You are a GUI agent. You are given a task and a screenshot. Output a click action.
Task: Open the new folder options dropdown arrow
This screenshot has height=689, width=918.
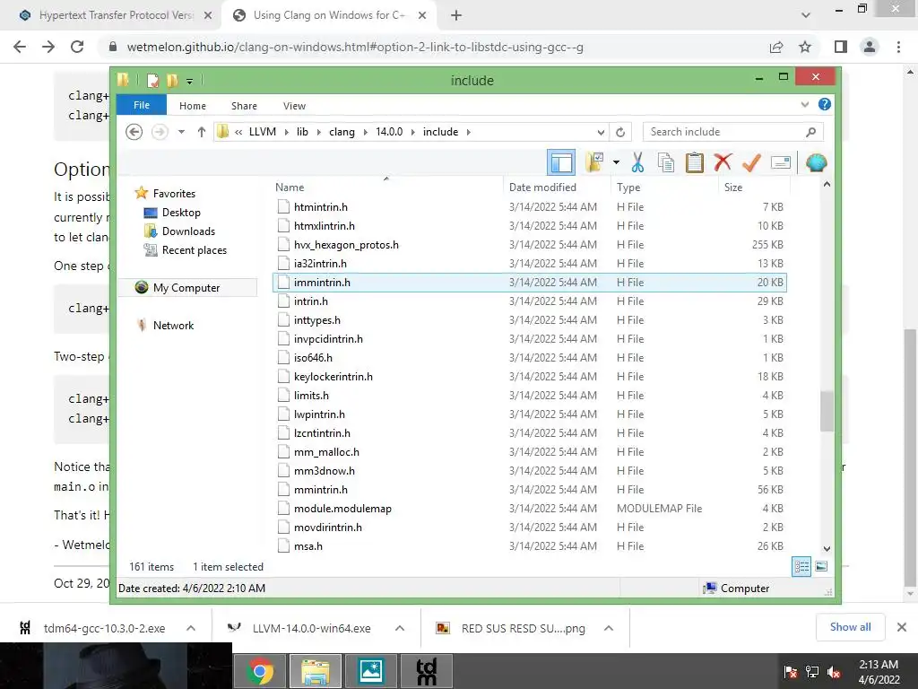(616, 162)
